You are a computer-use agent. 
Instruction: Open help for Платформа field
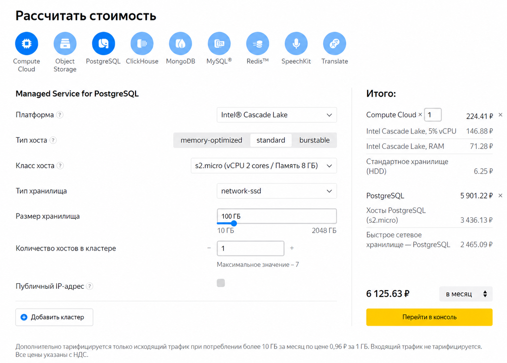pyautogui.click(x=60, y=115)
